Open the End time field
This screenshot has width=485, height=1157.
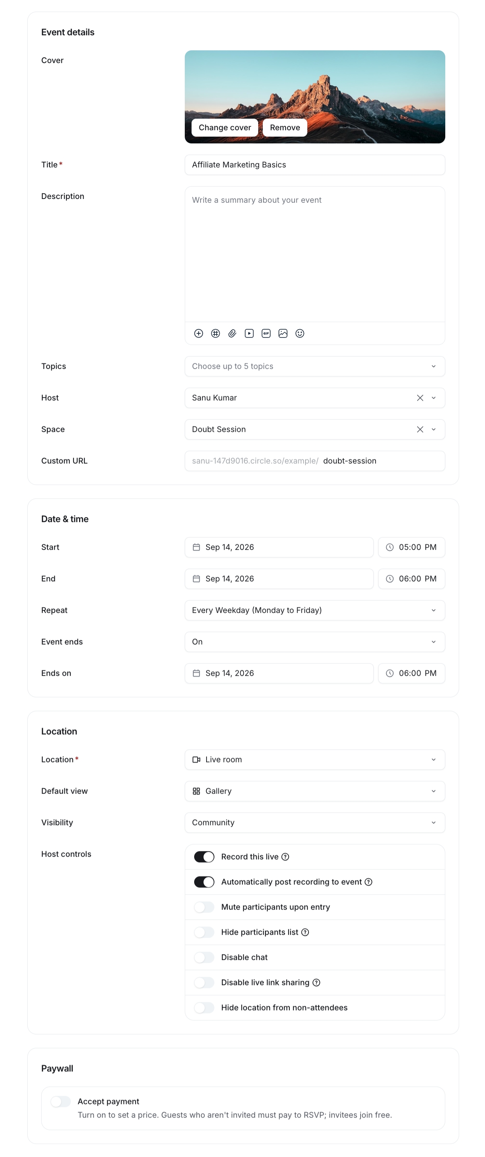click(412, 579)
